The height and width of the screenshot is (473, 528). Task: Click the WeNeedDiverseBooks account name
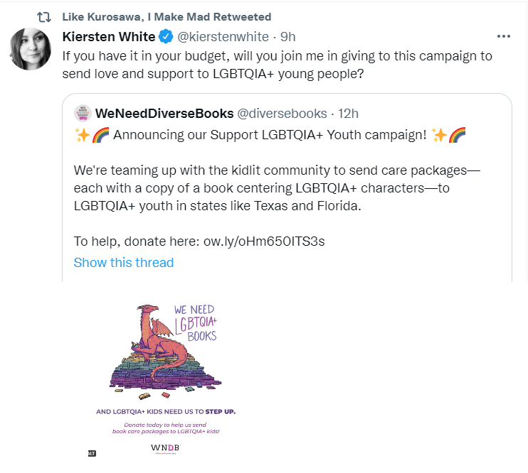click(x=164, y=114)
